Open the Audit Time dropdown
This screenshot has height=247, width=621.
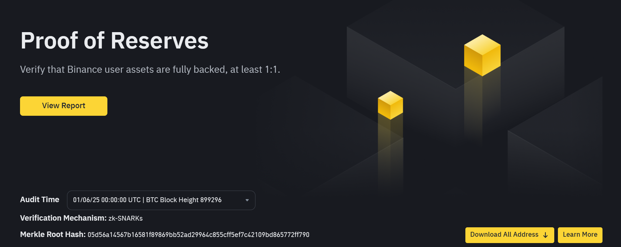pyautogui.click(x=161, y=200)
